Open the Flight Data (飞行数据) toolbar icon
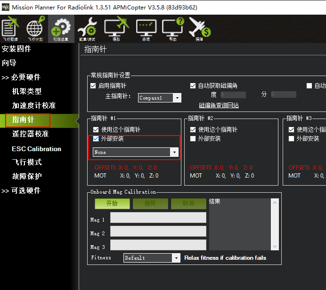Image resolution: width=326 pixels, height=290 pixels. pos(10,29)
